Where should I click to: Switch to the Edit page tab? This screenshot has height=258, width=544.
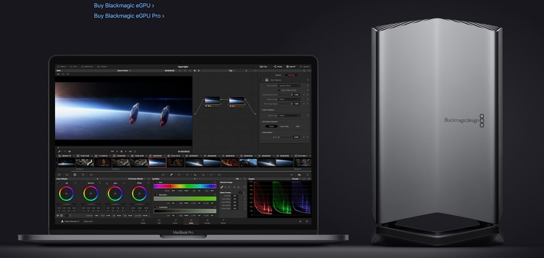(159, 221)
